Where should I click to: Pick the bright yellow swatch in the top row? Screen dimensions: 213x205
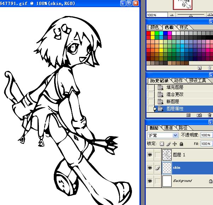tap(153, 33)
